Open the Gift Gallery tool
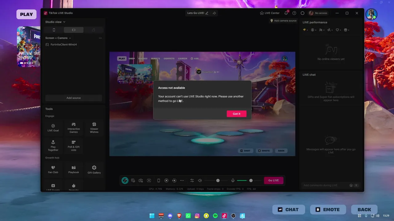 pos(94,170)
